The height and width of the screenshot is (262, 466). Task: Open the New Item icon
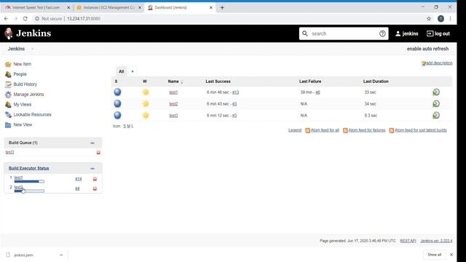[x=8, y=64]
